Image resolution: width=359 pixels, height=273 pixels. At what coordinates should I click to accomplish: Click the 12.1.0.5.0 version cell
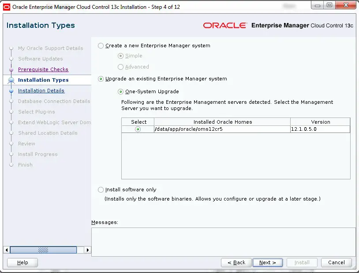point(320,129)
